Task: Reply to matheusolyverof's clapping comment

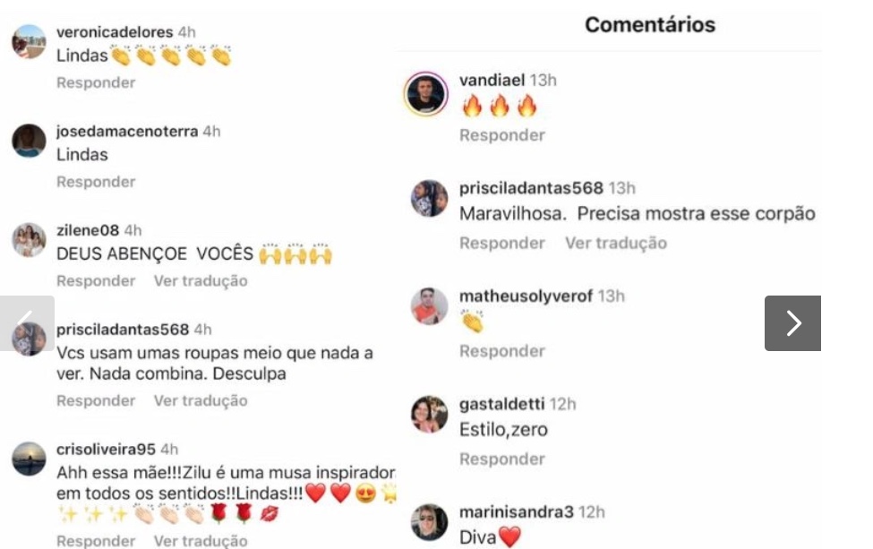Action: click(x=502, y=351)
